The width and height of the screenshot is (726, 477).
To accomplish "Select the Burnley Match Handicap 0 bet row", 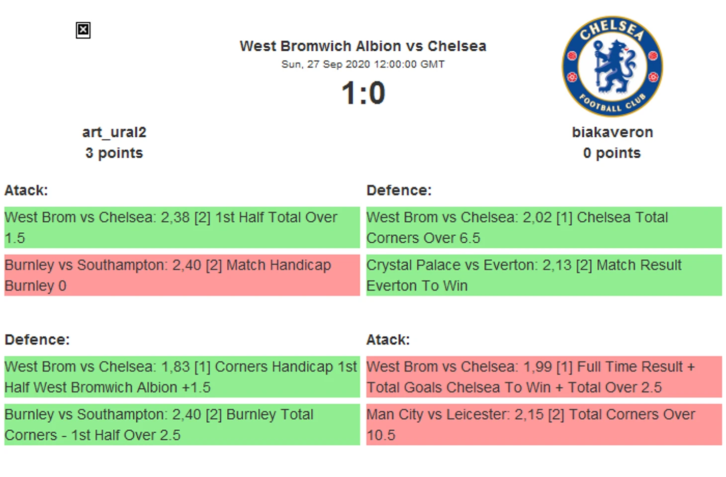I will point(182,275).
